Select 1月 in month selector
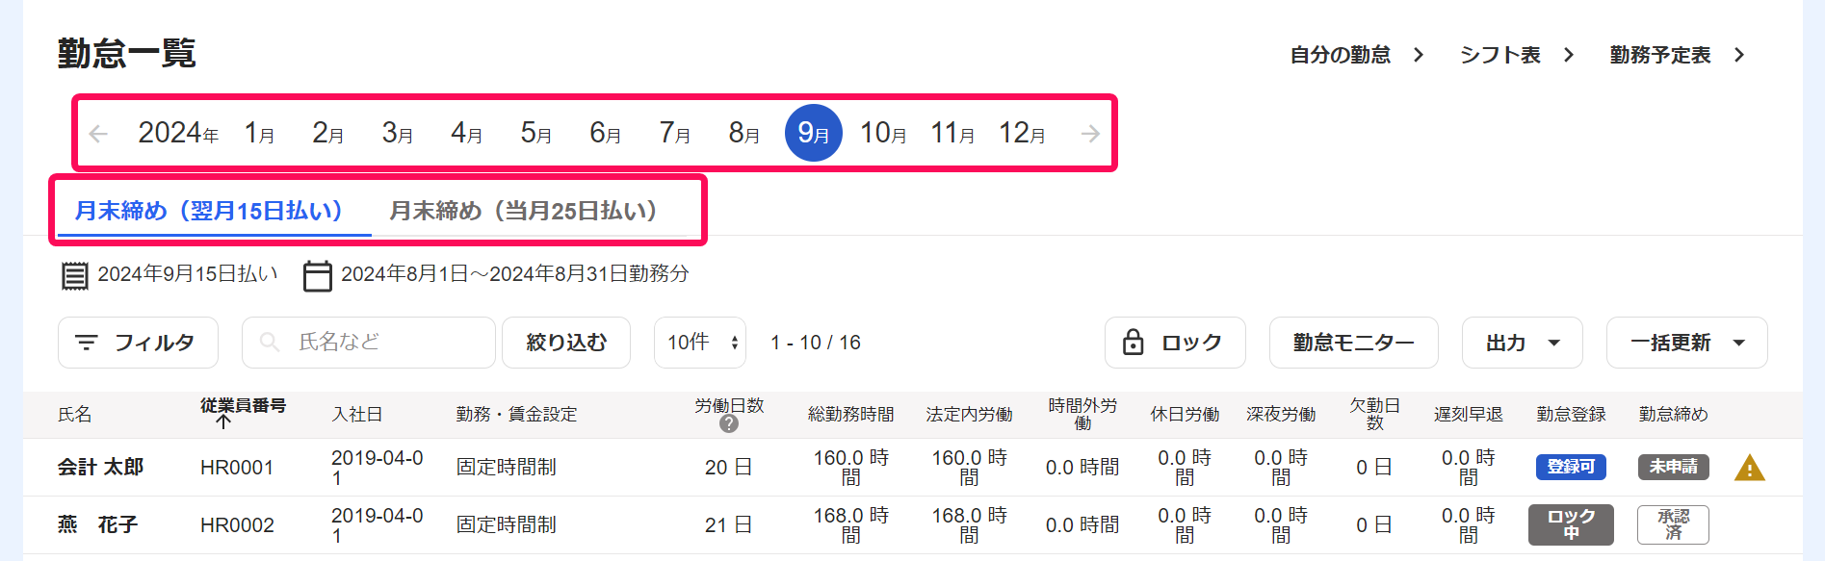1825x561 pixels. point(259,133)
